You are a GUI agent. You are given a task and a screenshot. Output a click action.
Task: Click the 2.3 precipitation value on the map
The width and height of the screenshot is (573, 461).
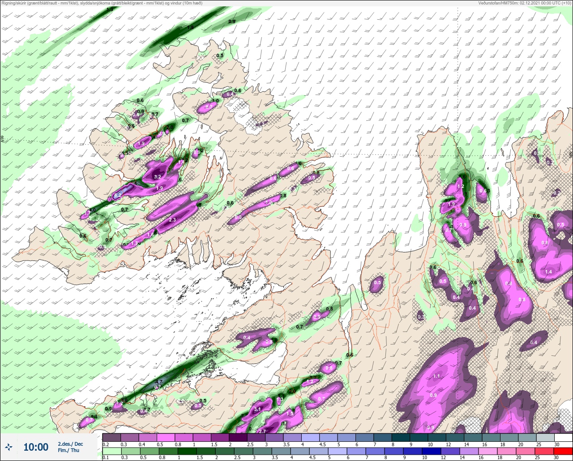173,220
